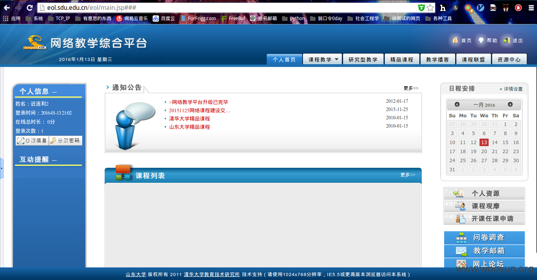The image size is (537, 280).
Task: Click the 课程观摩 icon button
Action: (484, 206)
